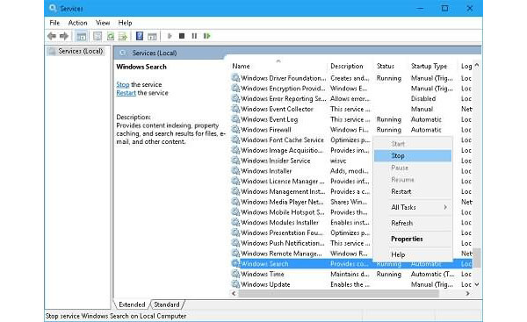Click the Stop Service square icon

coord(182,36)
